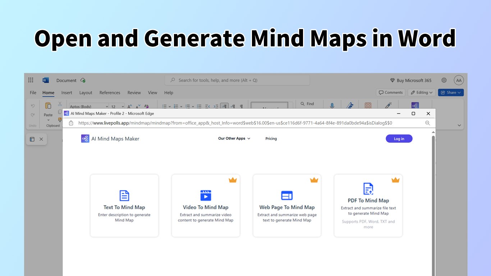Open the Pricing link
Screen dimensions: 491x276
[271, 138]
